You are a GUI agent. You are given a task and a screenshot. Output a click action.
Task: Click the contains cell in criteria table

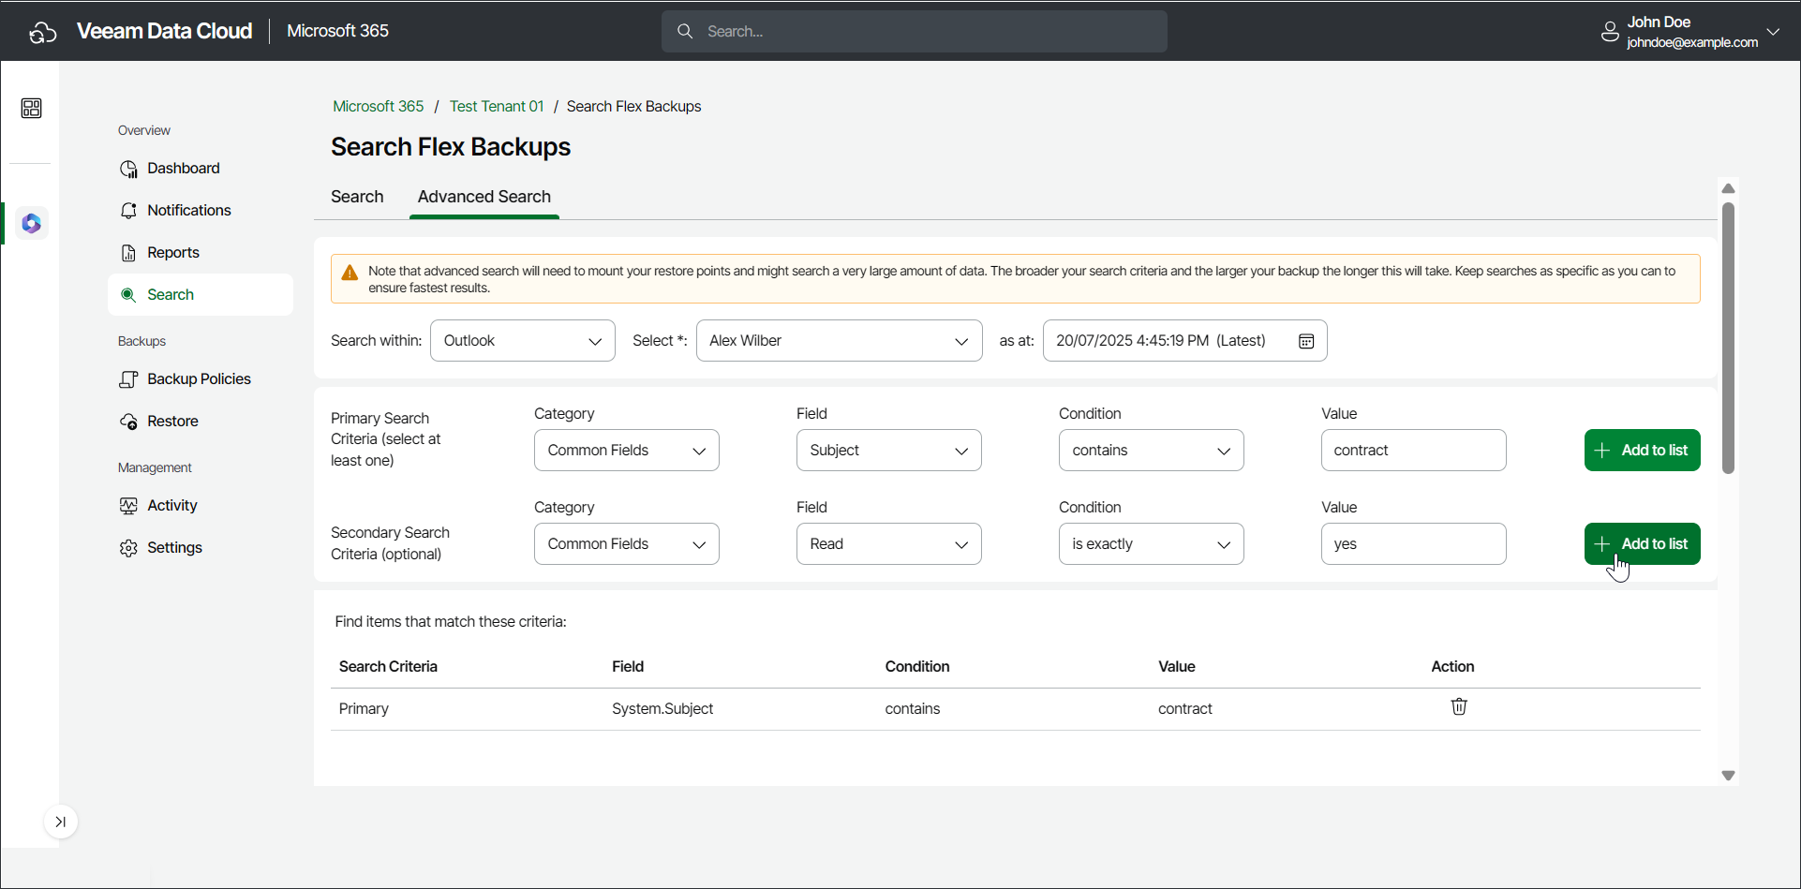(x=913, y=709)
